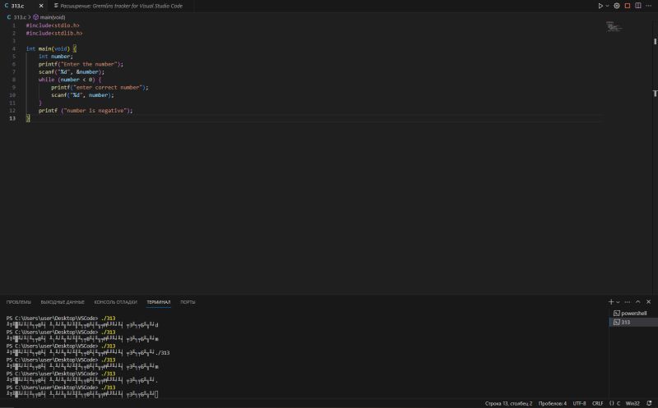Create a new terminal with the plus icon
658x408 pixels.
[611, 301]
